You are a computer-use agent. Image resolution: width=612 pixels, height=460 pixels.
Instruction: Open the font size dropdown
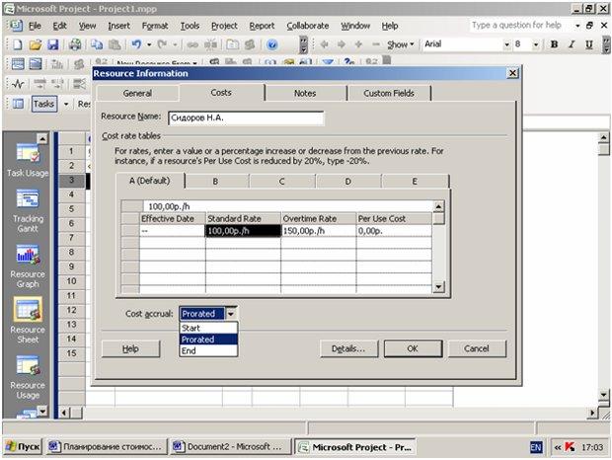pos(536,44)
